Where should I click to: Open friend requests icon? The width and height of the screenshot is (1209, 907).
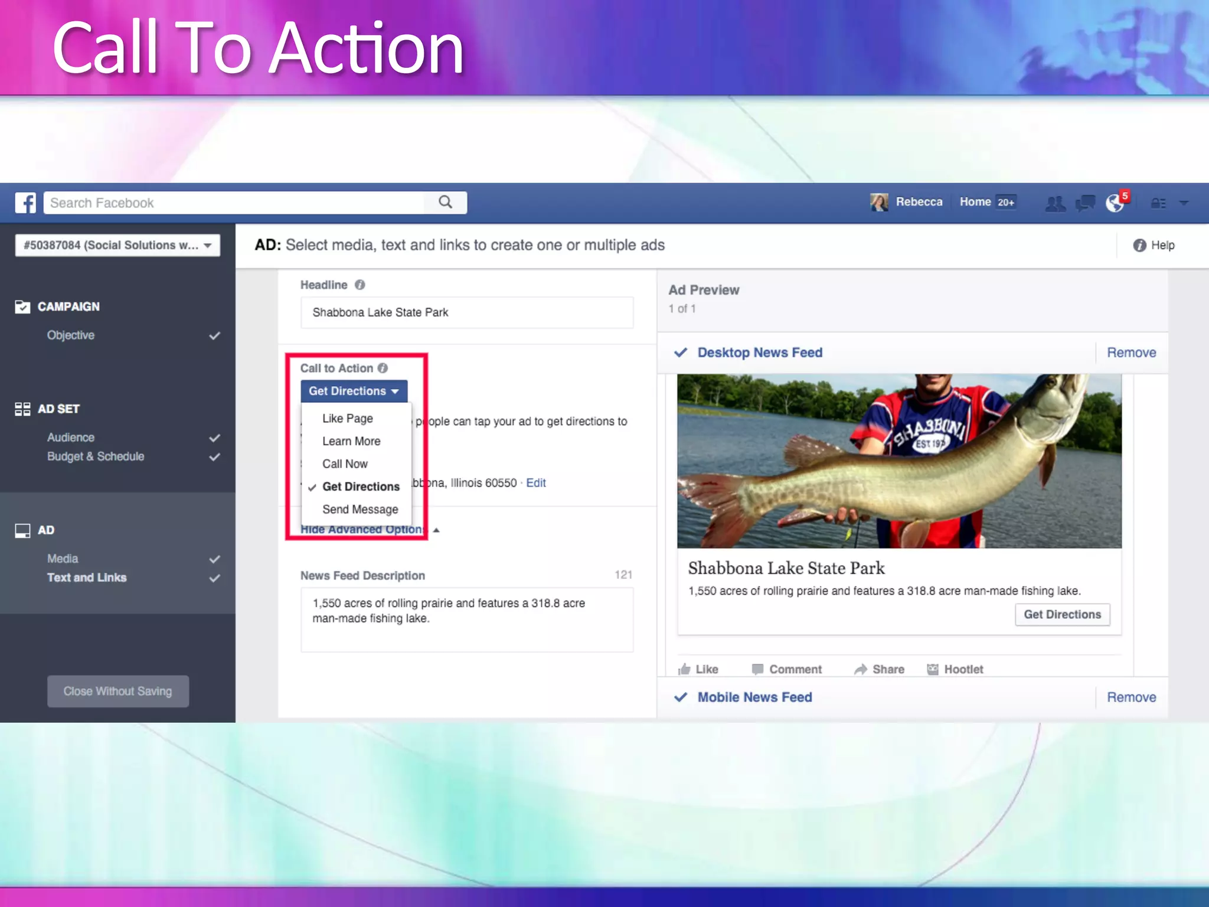tap(1055, 204)
